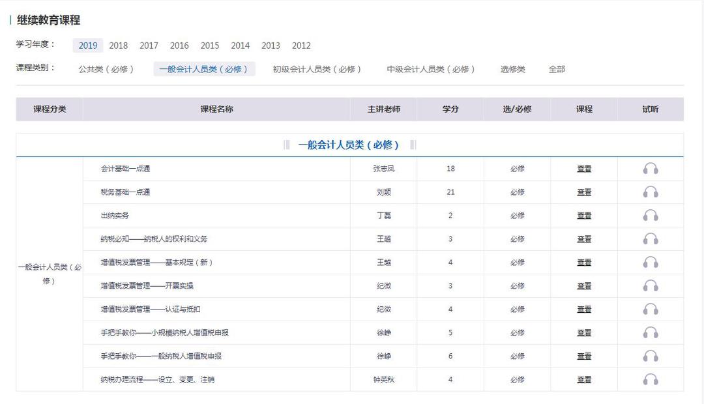This screenshot has height=404, width=704.
Task: Click the blue 一般会计人员类（必修） section title
Action: point(349,145)
